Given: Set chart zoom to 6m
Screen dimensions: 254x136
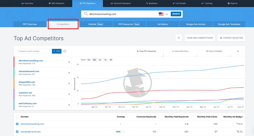Looking at the screenshot, I should 89,60.
